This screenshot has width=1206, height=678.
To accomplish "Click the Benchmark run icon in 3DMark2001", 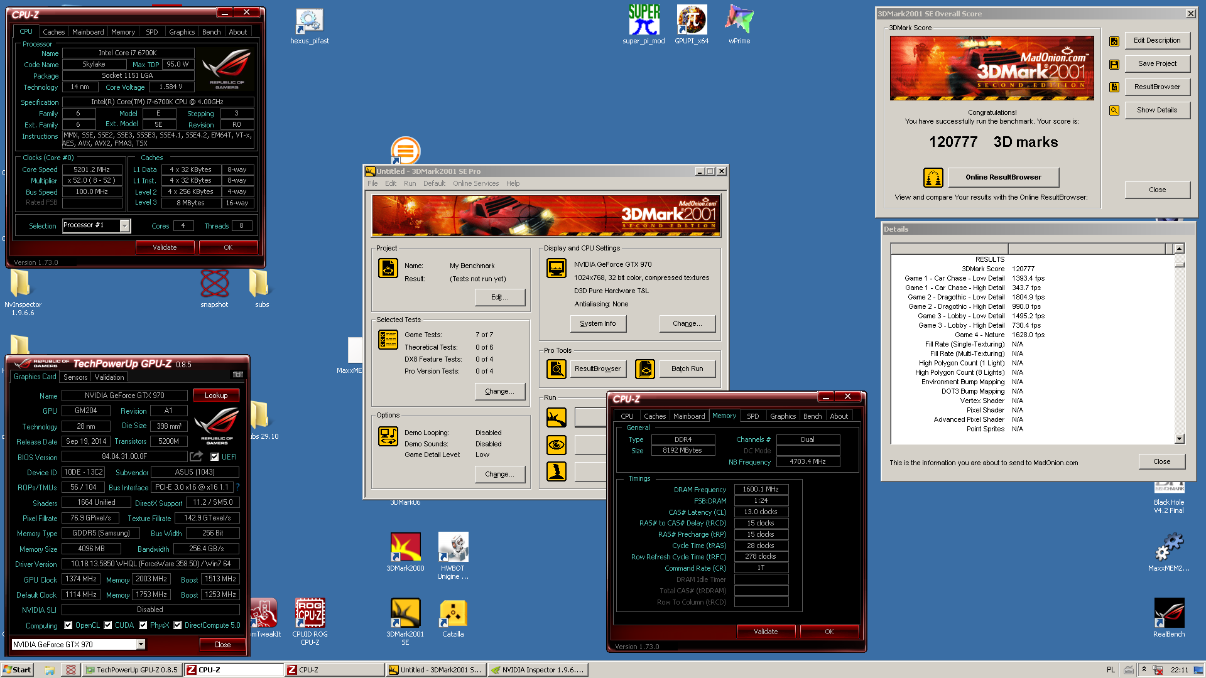I will click(557, 417).
